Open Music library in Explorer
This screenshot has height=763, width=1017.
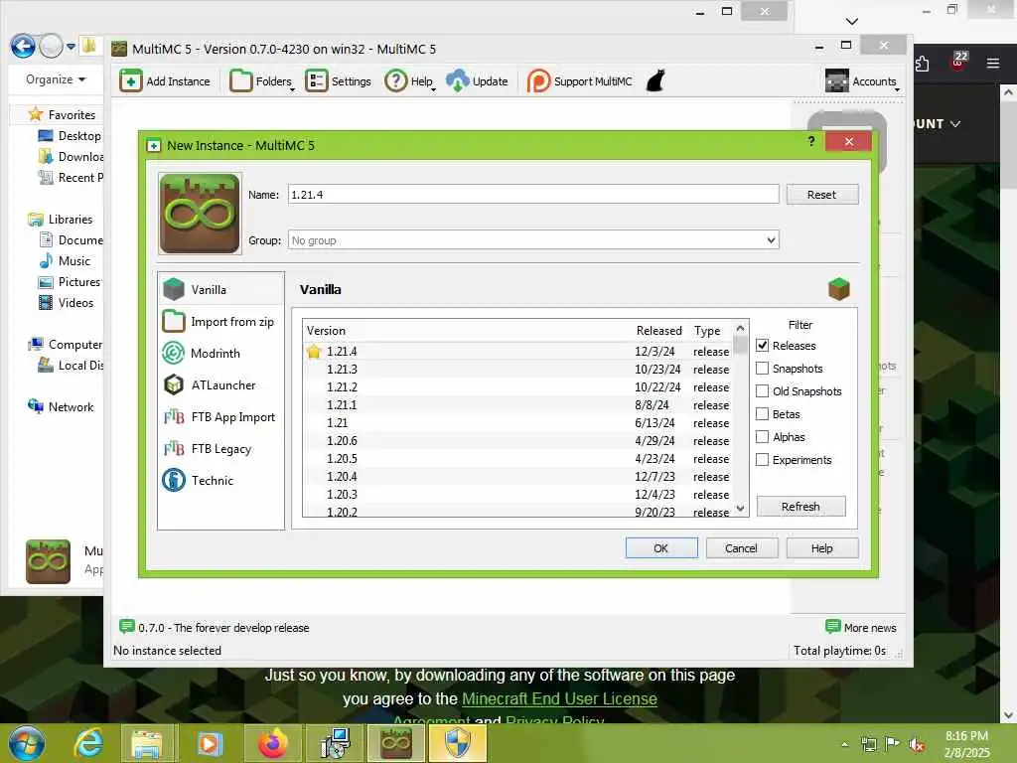tap(65, 261)
